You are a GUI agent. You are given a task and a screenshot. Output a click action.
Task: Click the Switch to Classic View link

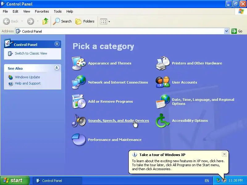[31, 53]
